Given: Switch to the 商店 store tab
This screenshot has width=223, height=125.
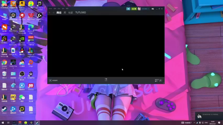Looking at the screenshot, I should coord(59,12).
